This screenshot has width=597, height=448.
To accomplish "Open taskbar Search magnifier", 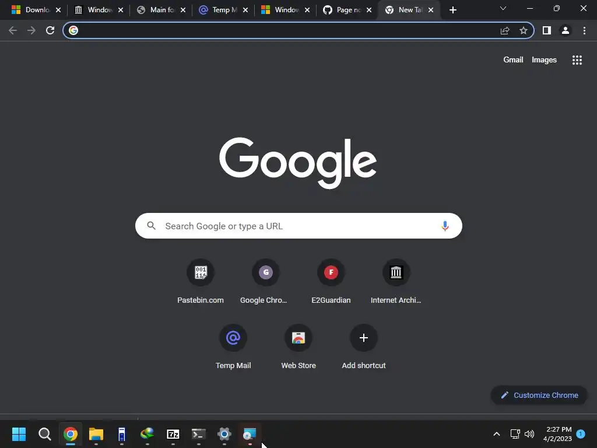I will point(44,434).
